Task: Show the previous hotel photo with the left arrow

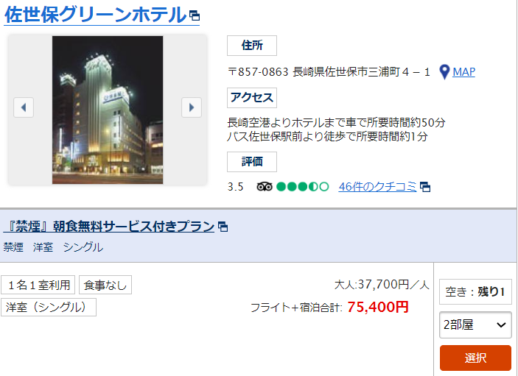Action: (24, 107)
